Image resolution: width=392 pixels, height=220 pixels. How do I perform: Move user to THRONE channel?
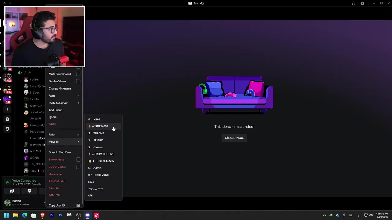[x=103, y=133]
